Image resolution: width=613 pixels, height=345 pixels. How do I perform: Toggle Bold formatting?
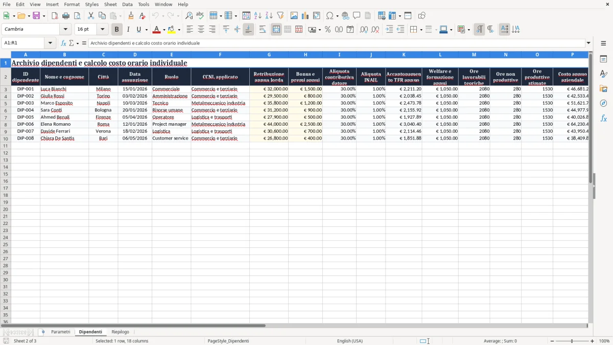(116, 30)
